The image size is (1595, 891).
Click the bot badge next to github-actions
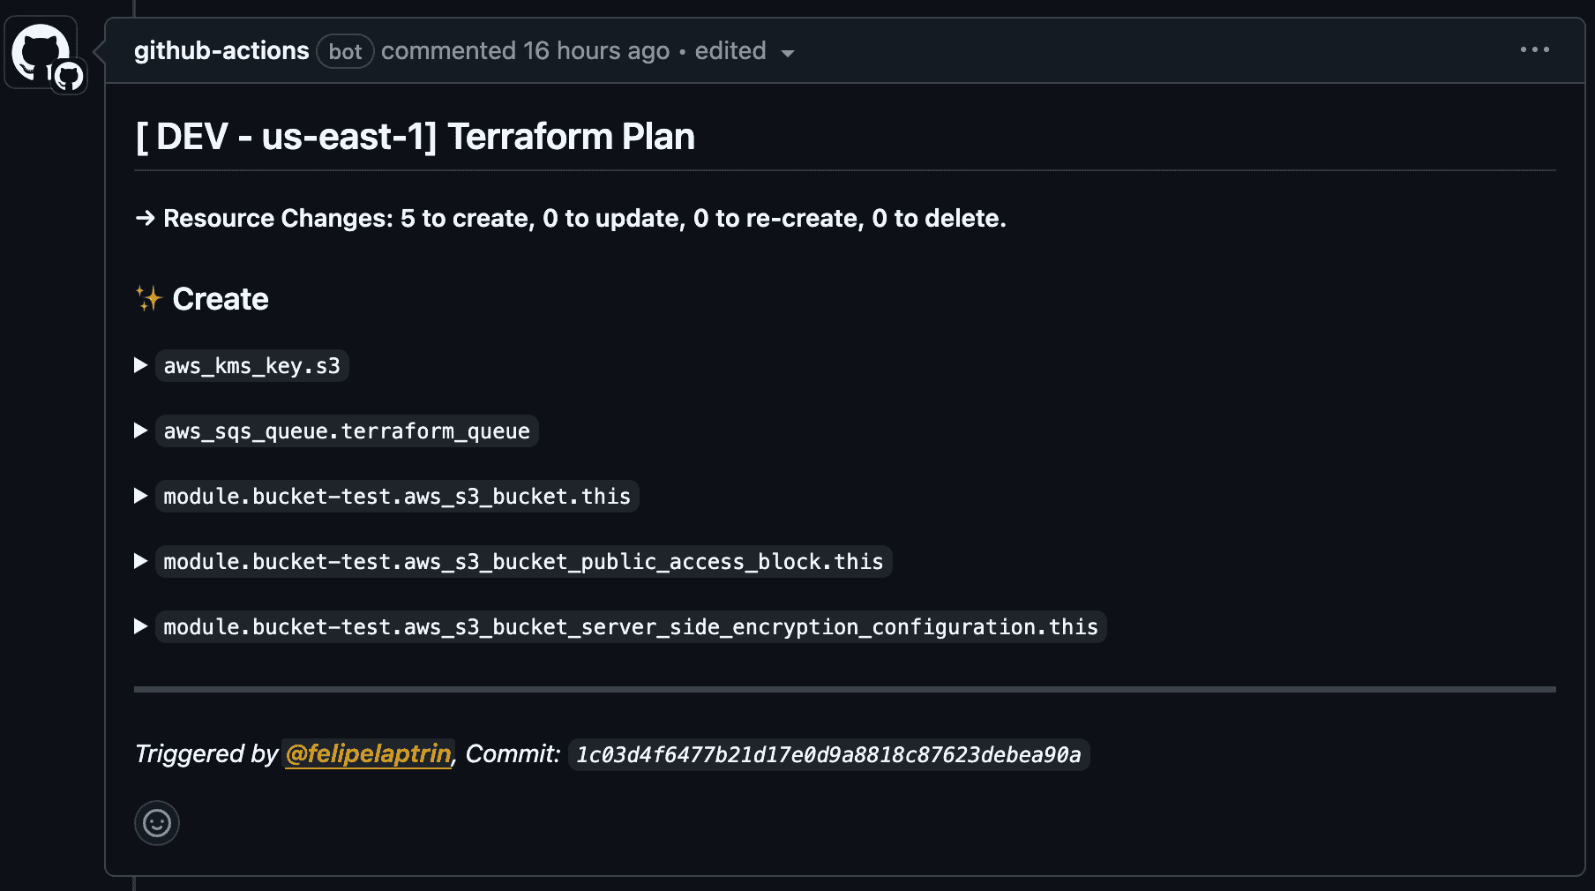[345, 51]
